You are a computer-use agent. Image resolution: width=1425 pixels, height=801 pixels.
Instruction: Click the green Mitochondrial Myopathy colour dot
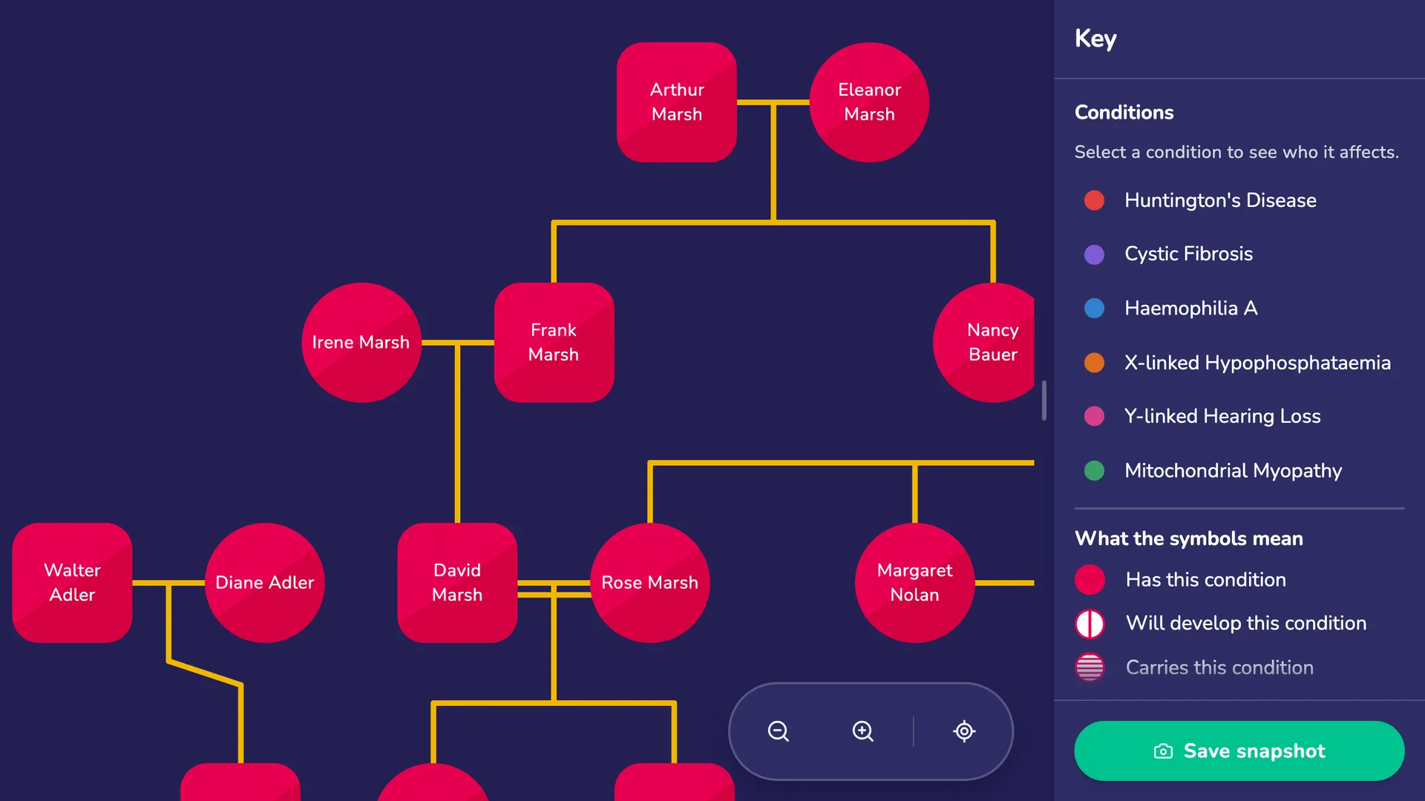click(1094, 470)
